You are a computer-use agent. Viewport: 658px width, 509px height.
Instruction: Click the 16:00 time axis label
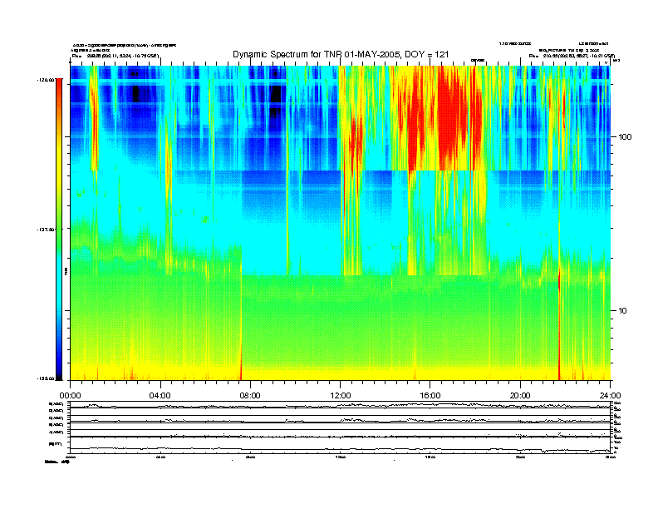pos(430,395)
